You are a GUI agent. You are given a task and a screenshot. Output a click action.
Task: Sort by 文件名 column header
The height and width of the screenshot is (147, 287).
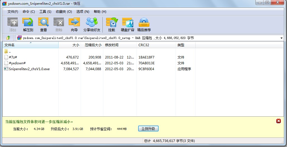click(x=30, y=45)
